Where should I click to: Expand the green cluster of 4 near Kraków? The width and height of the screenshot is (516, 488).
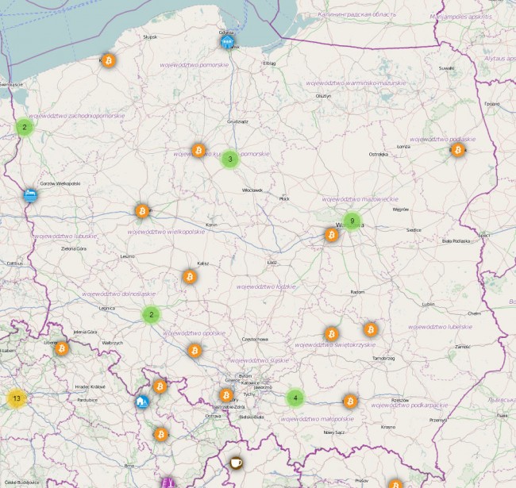[x=295, y=398]
